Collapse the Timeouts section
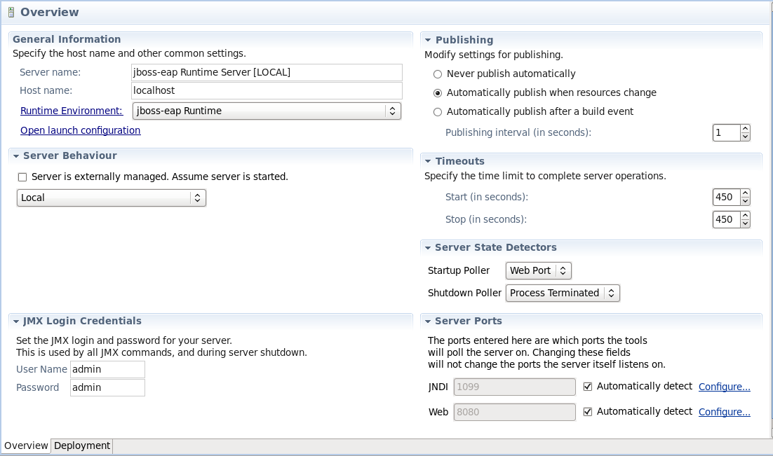The width and height of the screenshot is (773, 456). pos(428,161)
